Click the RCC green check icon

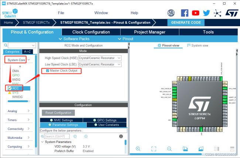[x=10, y=88]
